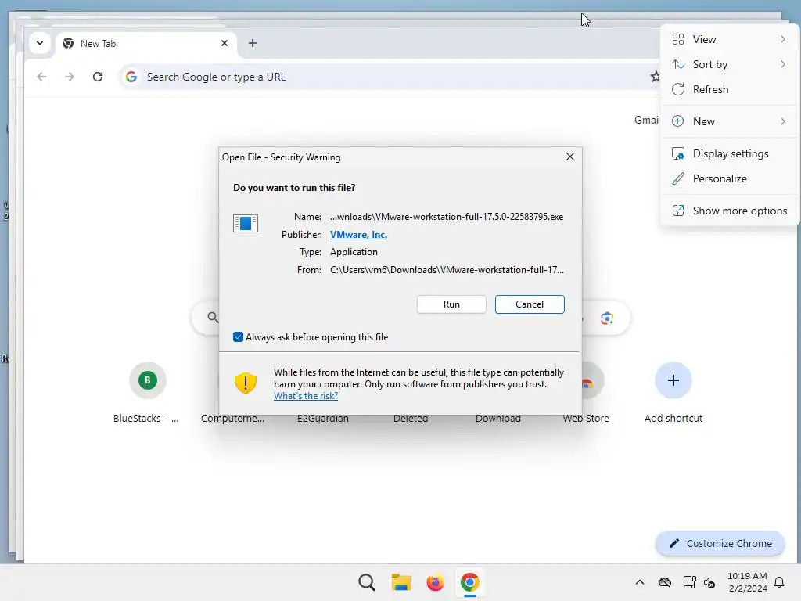
Task: Click the What's the risk? link
Action: pyautogui.click(x=306, y=396)
